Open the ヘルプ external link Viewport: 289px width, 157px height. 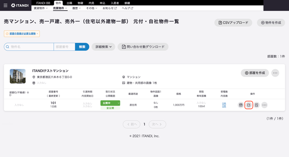click(128, 8)
